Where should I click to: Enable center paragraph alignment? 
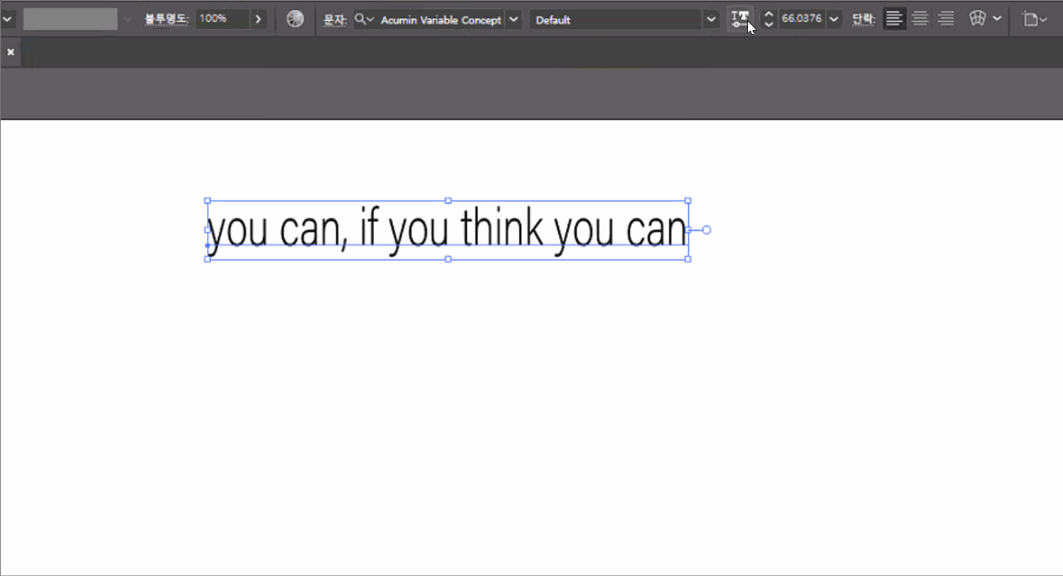[x=920, y=19]
